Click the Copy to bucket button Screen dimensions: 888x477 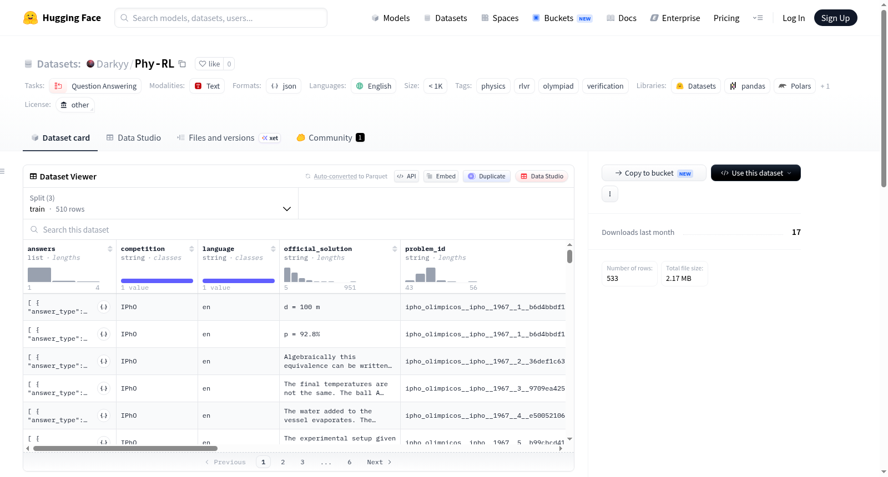pyautogui.click(x=654, y=173)
